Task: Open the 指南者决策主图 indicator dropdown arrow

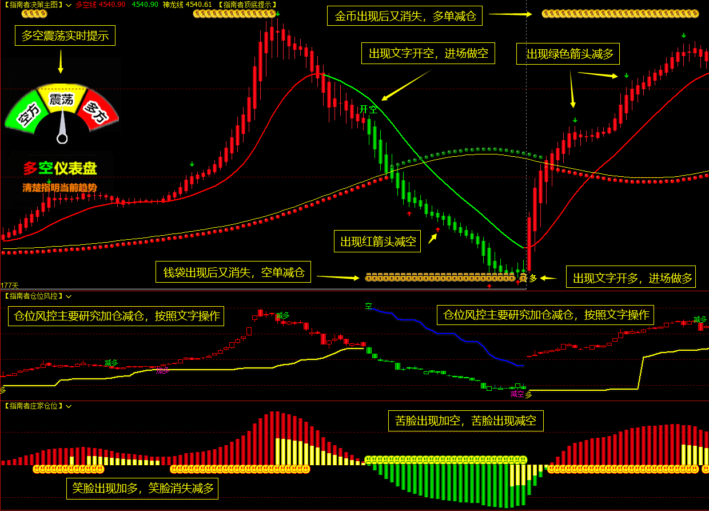Action: 69,5
